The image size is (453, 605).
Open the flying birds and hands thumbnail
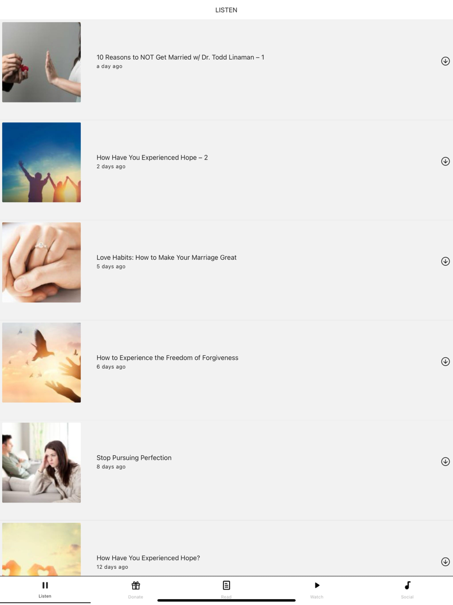(x=42, y=363)
